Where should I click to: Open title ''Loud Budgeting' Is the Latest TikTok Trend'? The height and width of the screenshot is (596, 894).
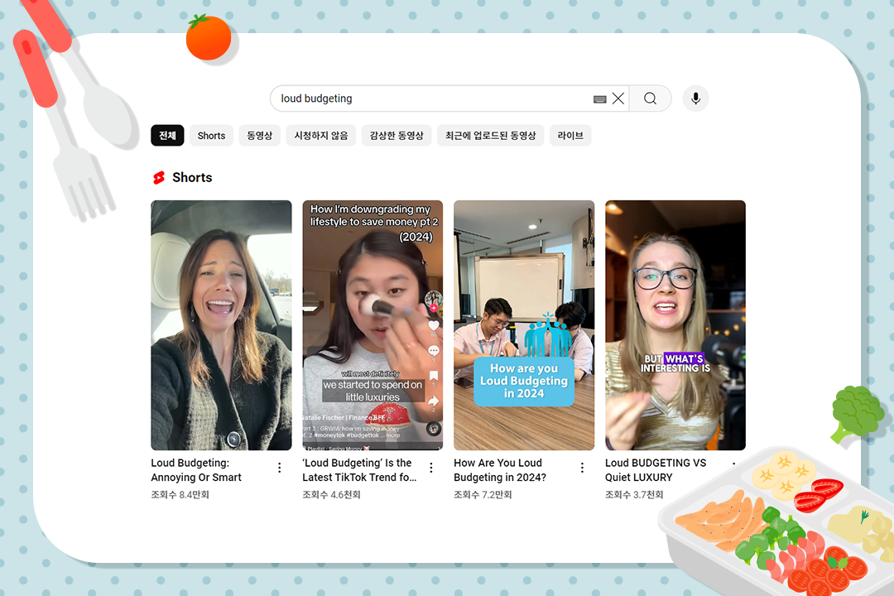click(x=359, y=470)
